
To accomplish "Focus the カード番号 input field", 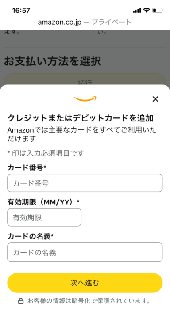I will (85, 183).
